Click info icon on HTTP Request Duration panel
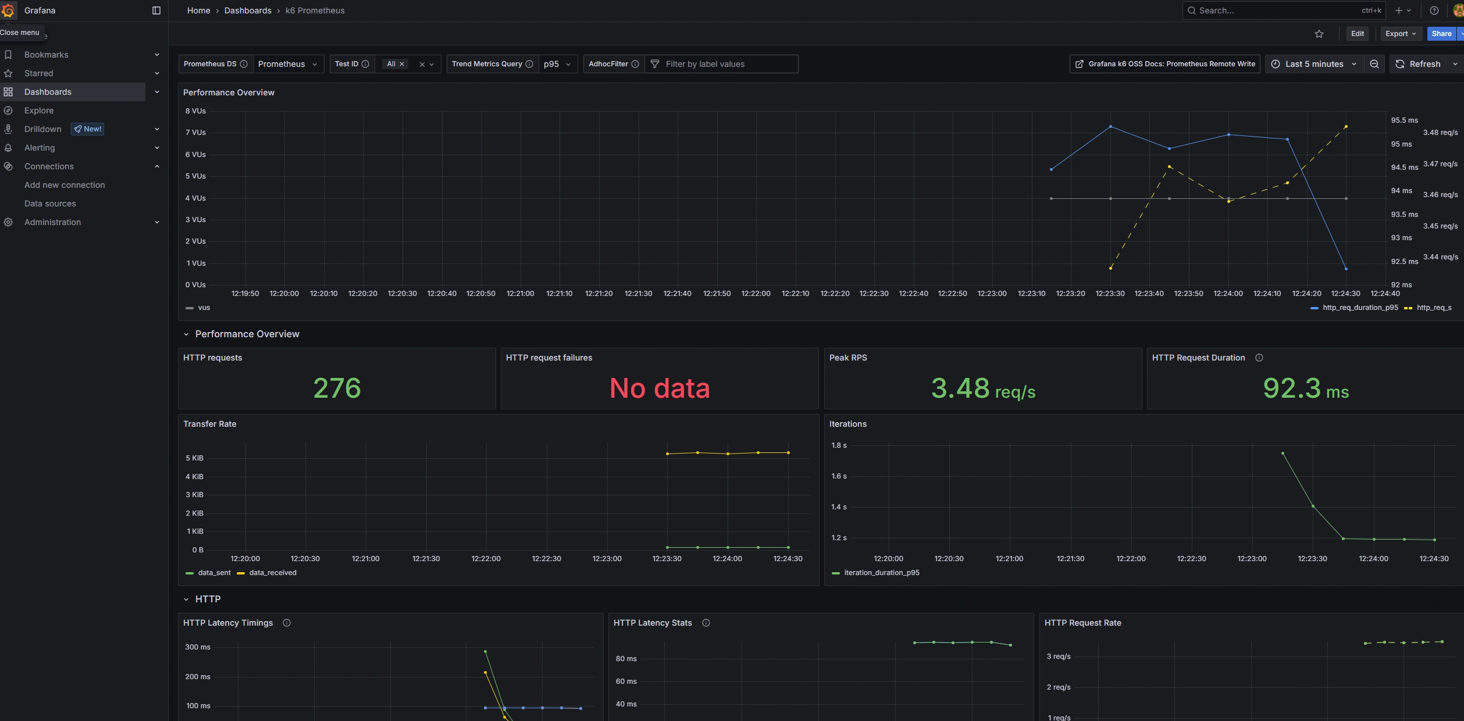The image size is (1464, 721). [1259, 358]
